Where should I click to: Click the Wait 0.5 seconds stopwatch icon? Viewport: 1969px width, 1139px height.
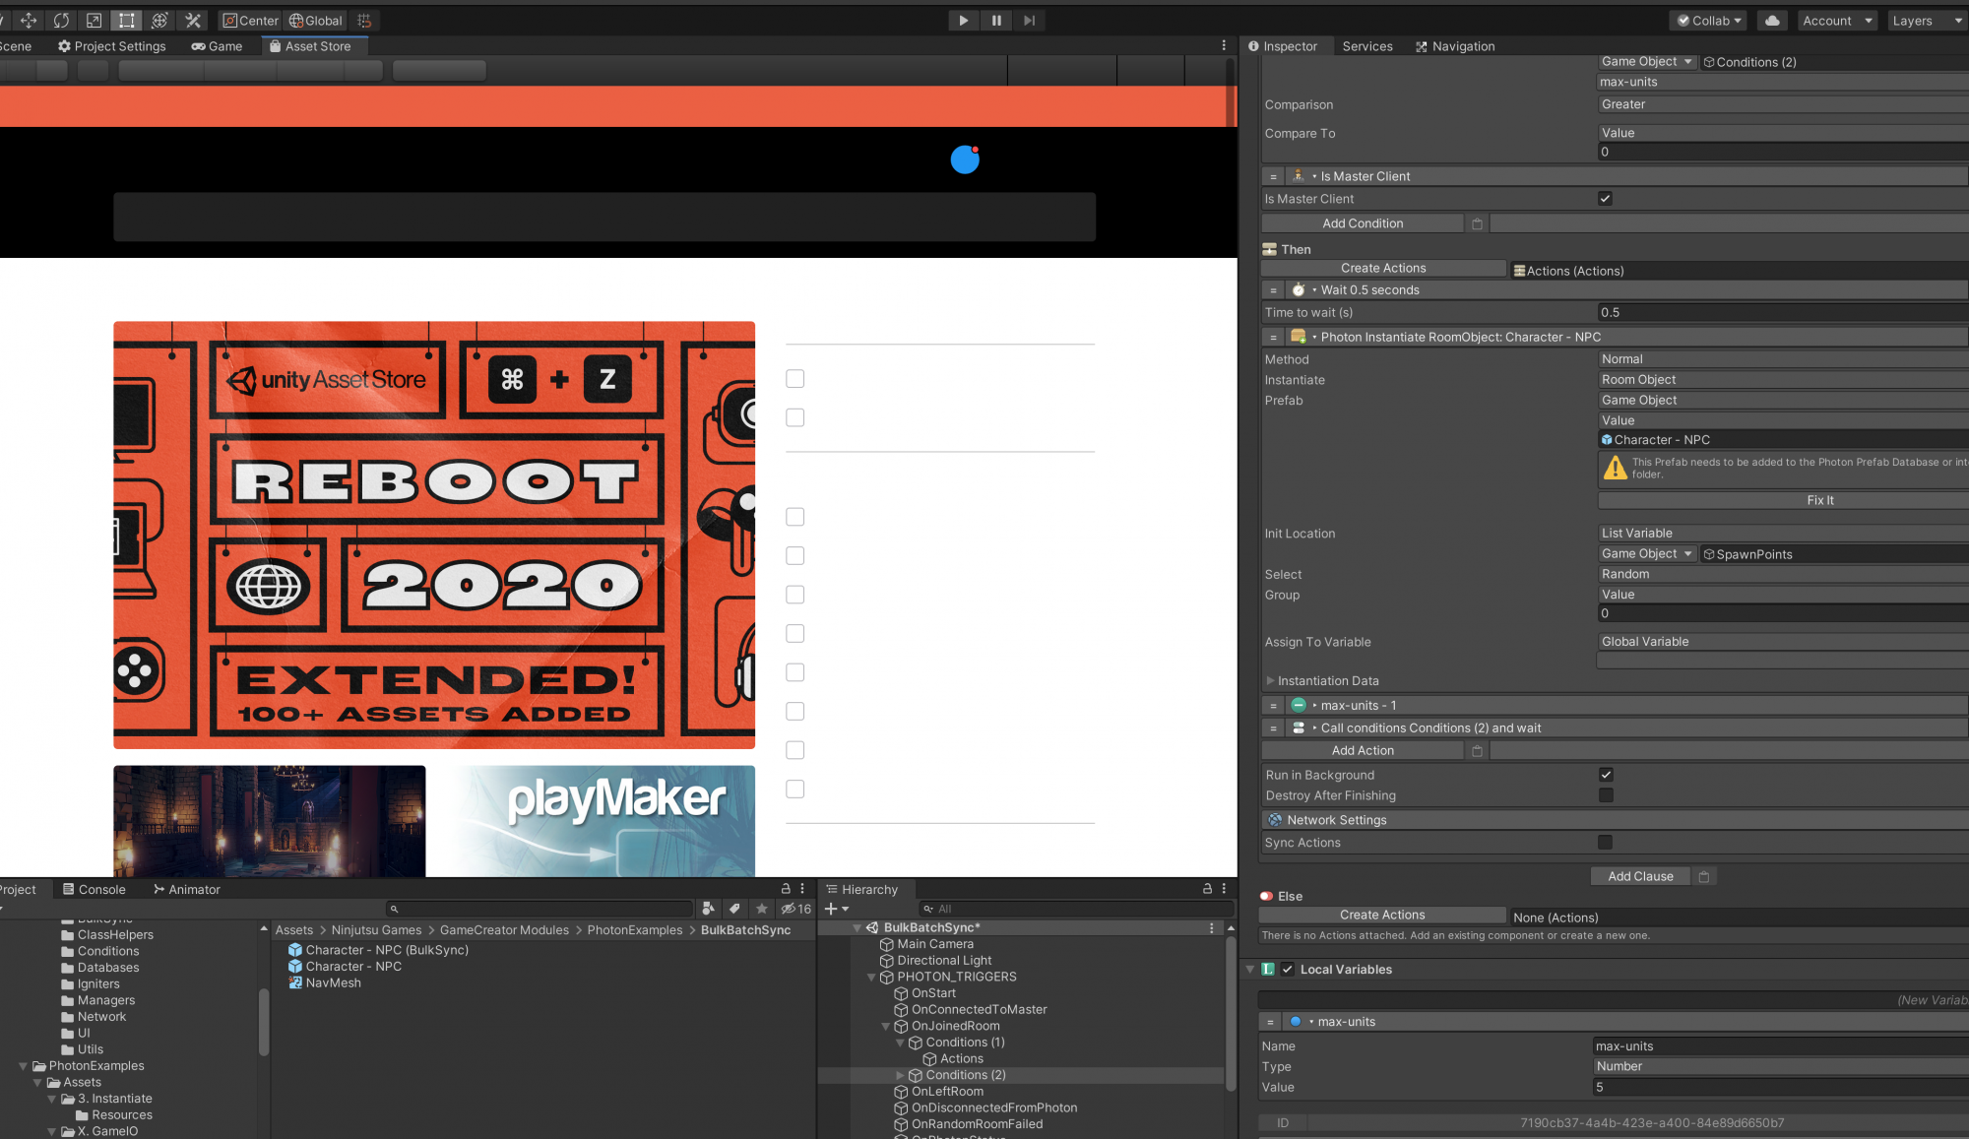(1298, 290)
